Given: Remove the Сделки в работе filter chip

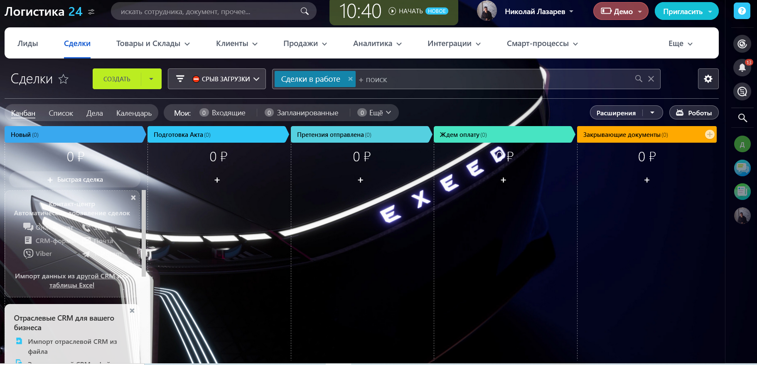Looking at the screenshot, I should (x=350, y=79).
